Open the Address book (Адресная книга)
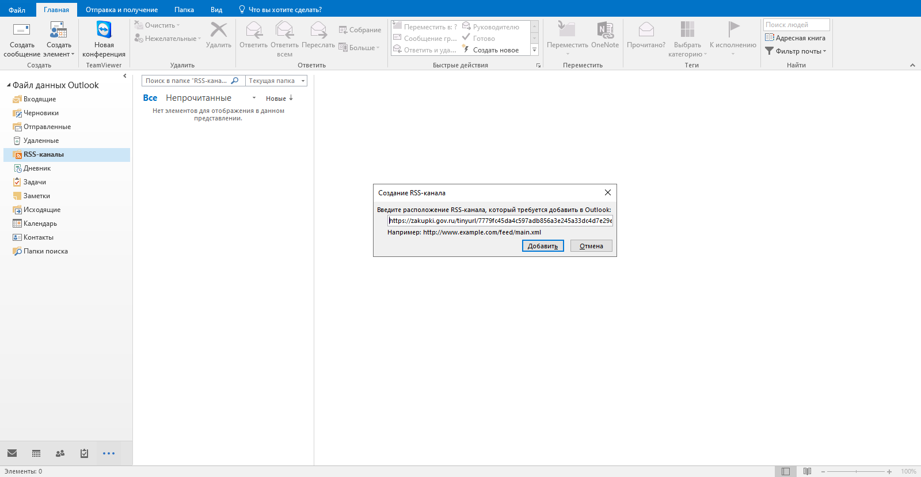 795,38
